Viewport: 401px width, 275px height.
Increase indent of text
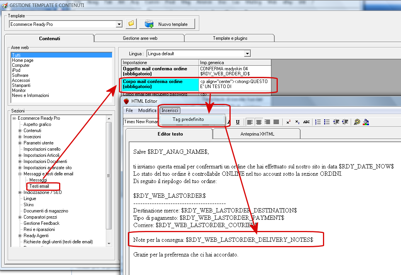(336, 122)
